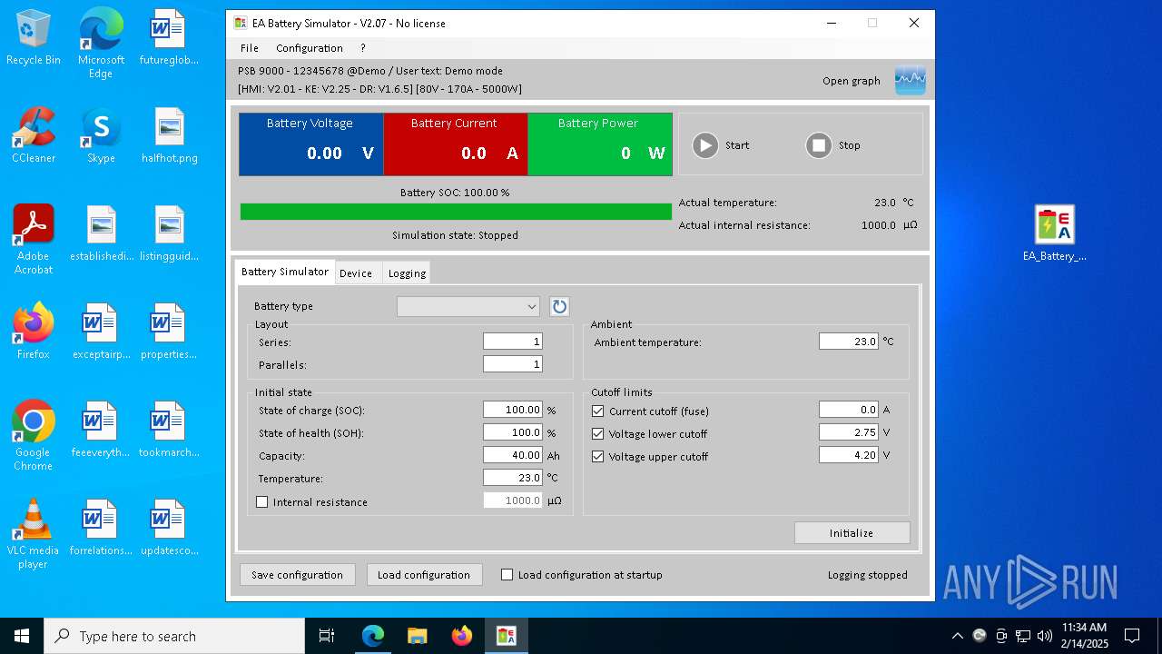Click the taskbar search box

tap(174, 636)
